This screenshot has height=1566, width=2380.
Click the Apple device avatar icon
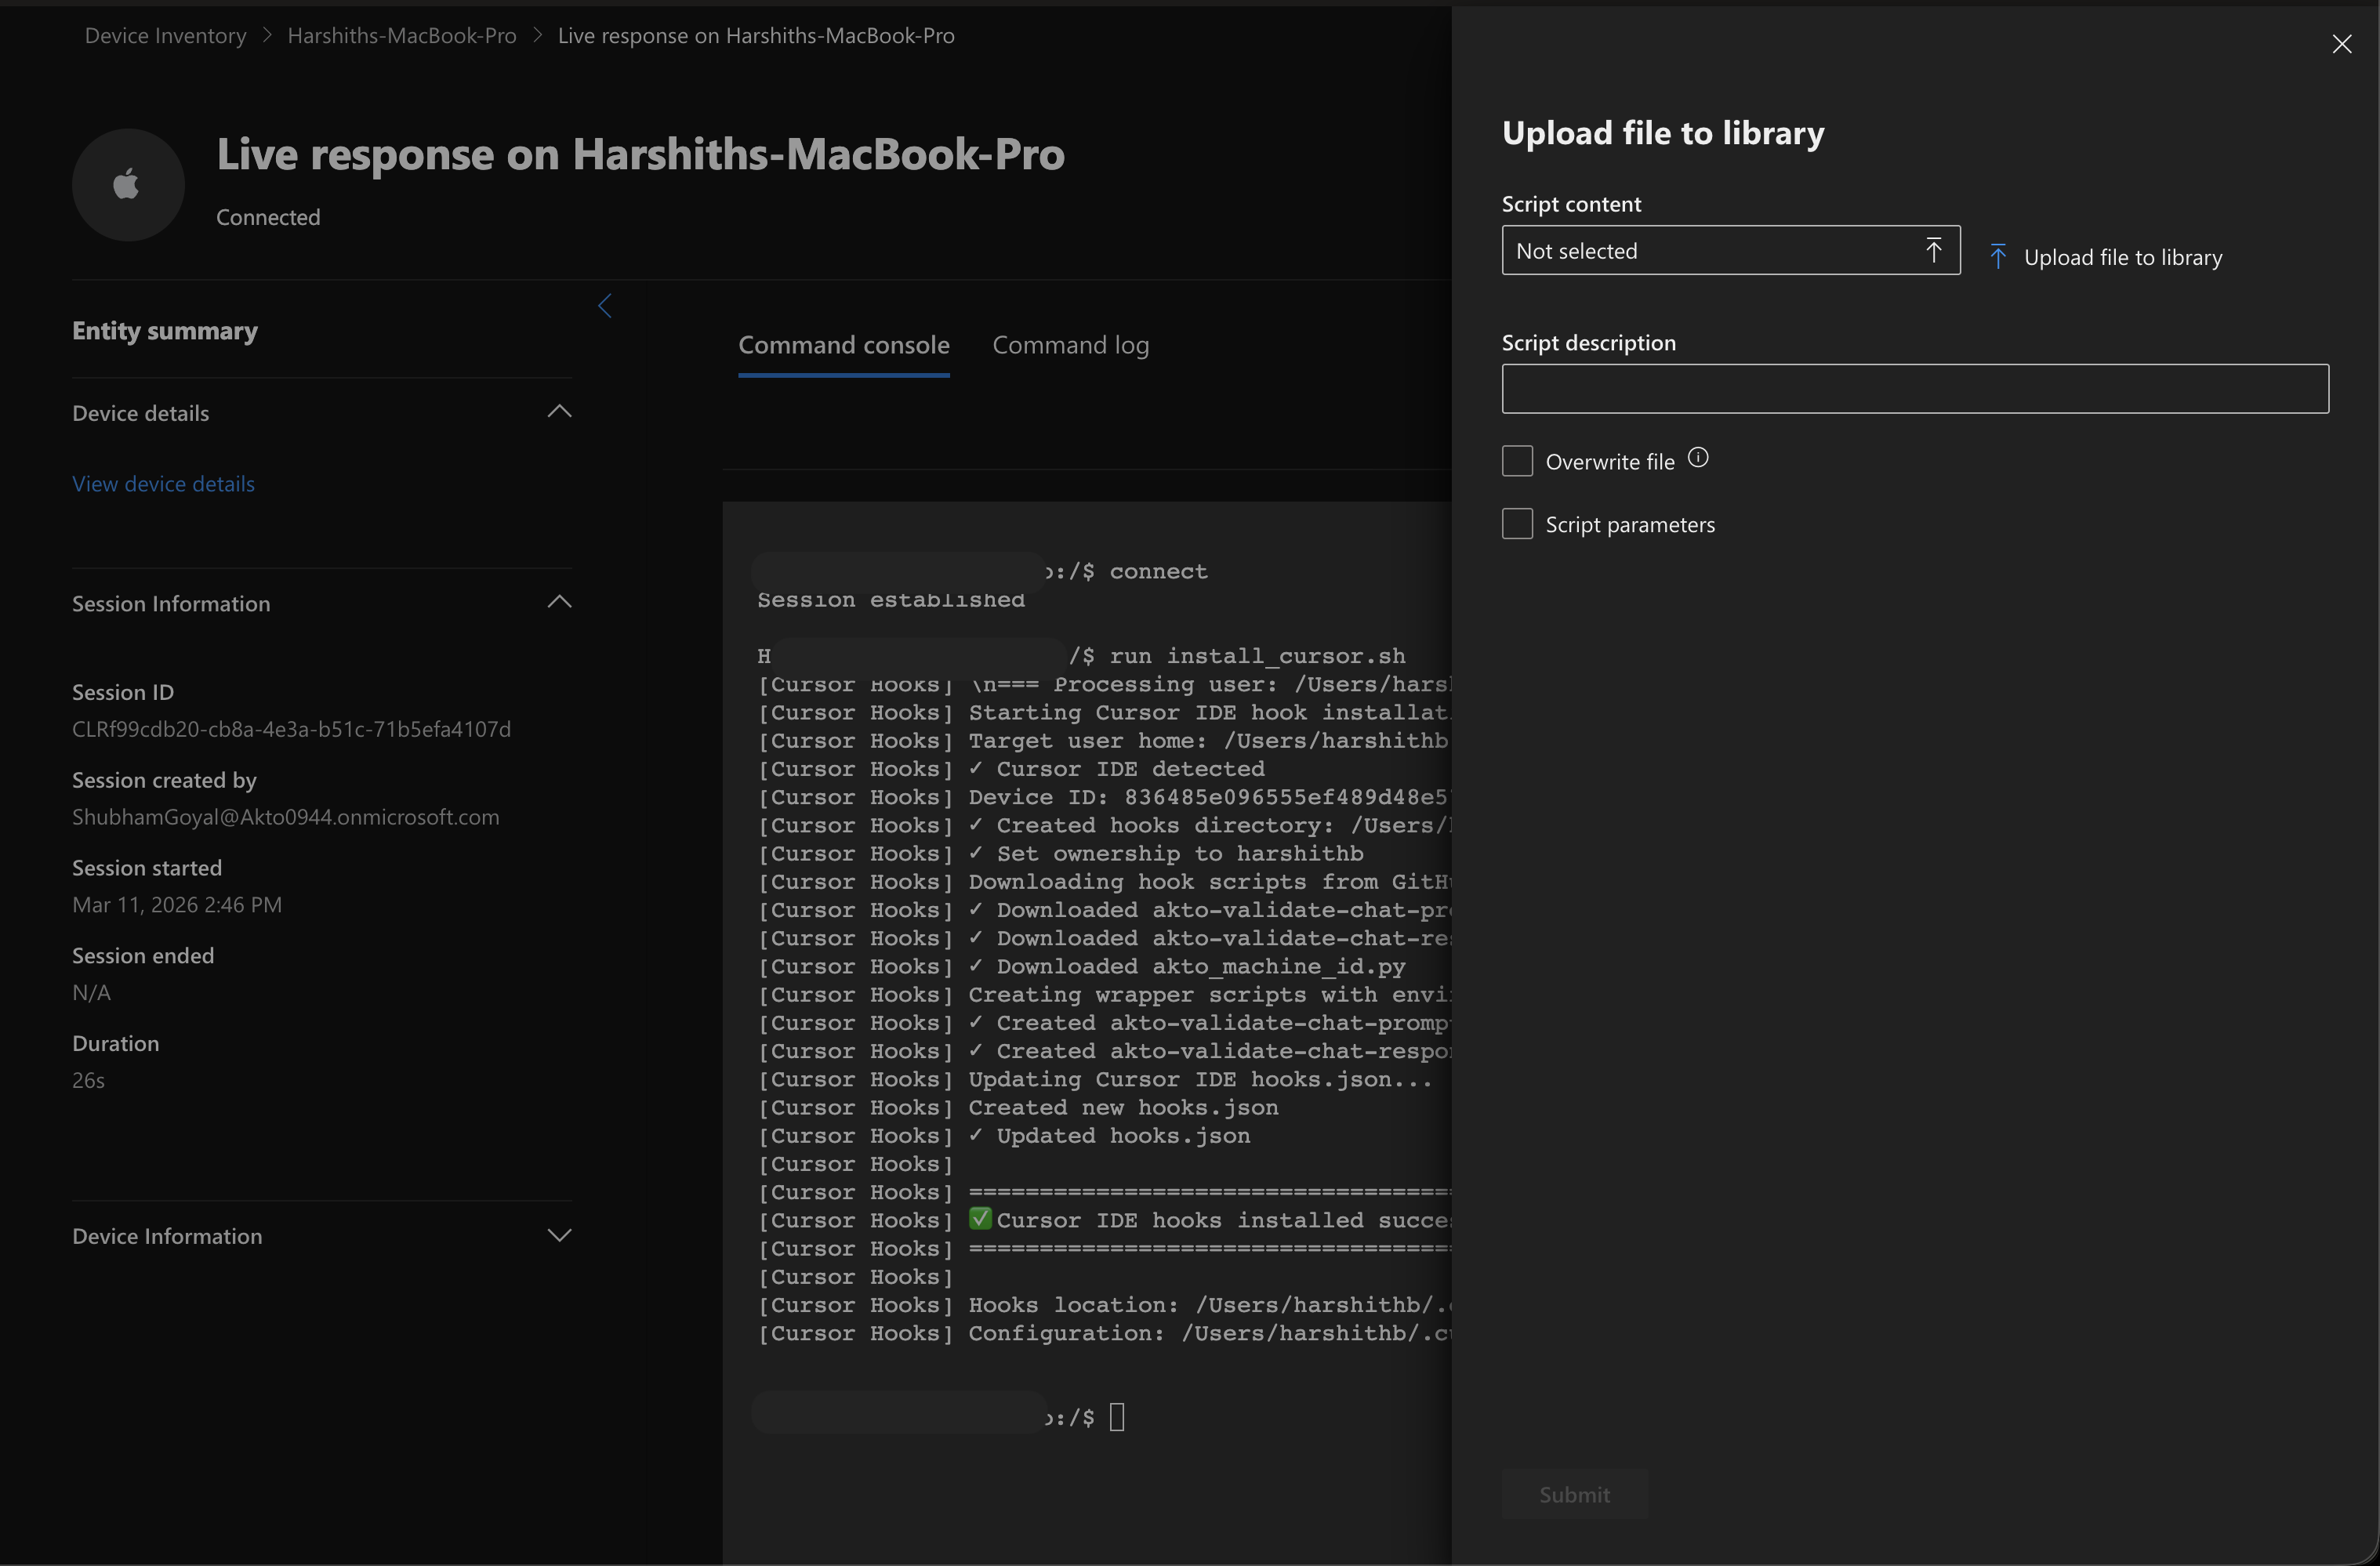pos(127,185)
